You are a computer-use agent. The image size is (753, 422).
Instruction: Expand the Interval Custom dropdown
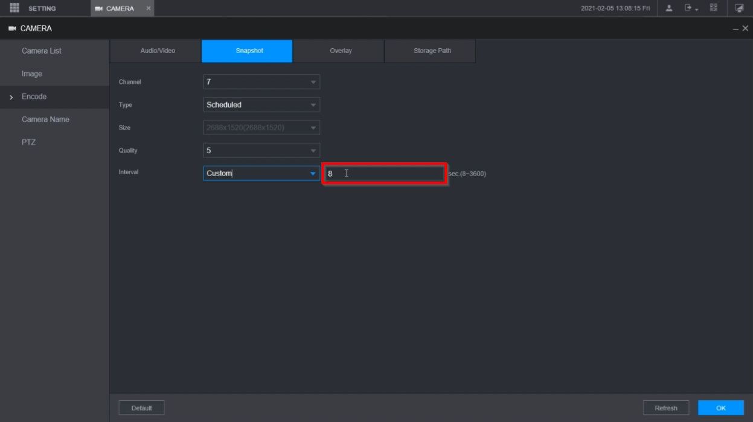pos(261,174)
